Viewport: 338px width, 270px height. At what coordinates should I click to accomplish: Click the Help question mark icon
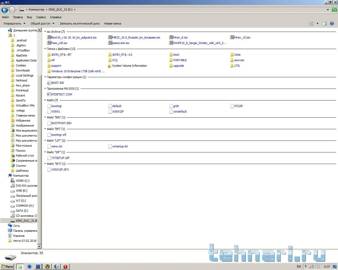332,23
